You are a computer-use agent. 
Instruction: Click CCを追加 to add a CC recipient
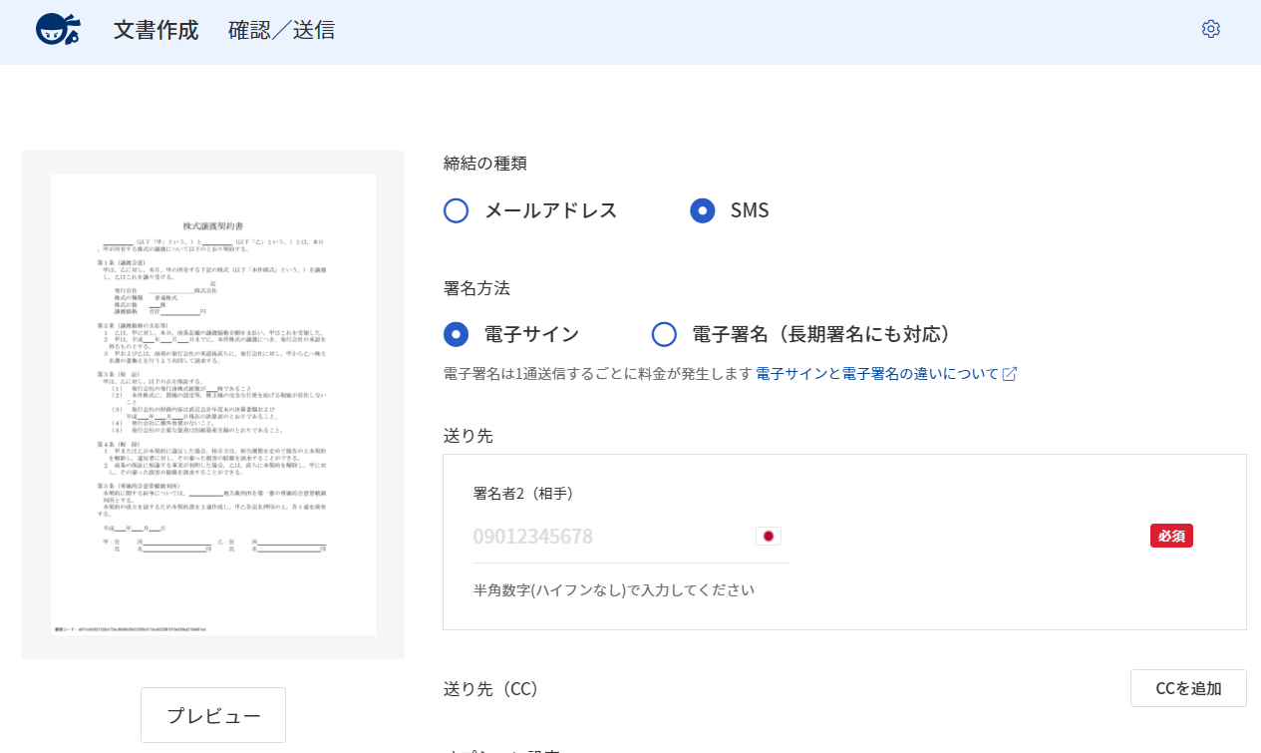(x=1187, y=687)
